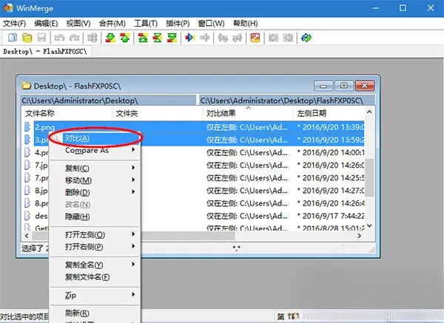Open Options wrench toolbar icon
The image size is (444, 323).
coord(255,38)
